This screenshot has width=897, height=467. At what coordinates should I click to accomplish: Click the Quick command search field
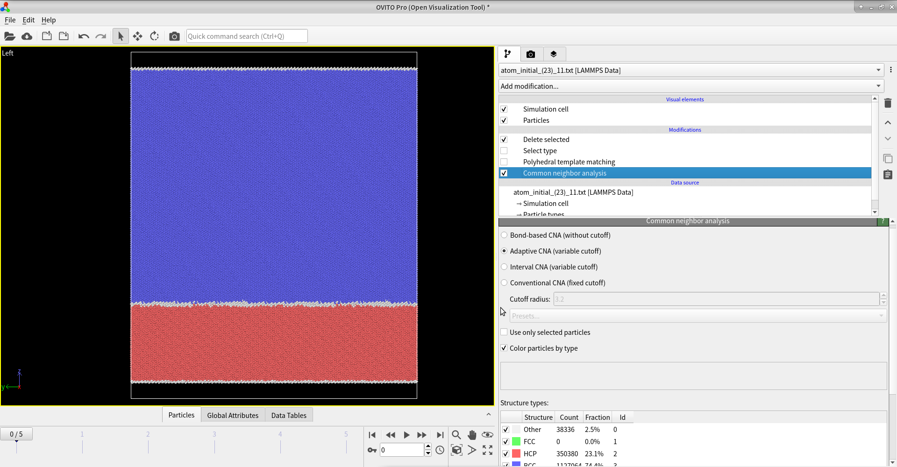pos(247,36)
